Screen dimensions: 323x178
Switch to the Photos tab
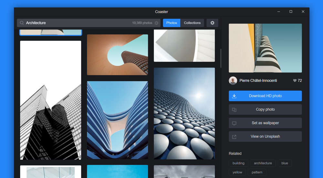click(172, 23)
